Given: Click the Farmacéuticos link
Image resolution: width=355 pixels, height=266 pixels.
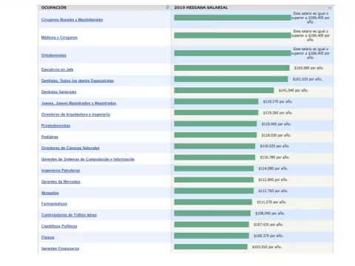Looking at the screenshot, I should [x=54, y=204].
